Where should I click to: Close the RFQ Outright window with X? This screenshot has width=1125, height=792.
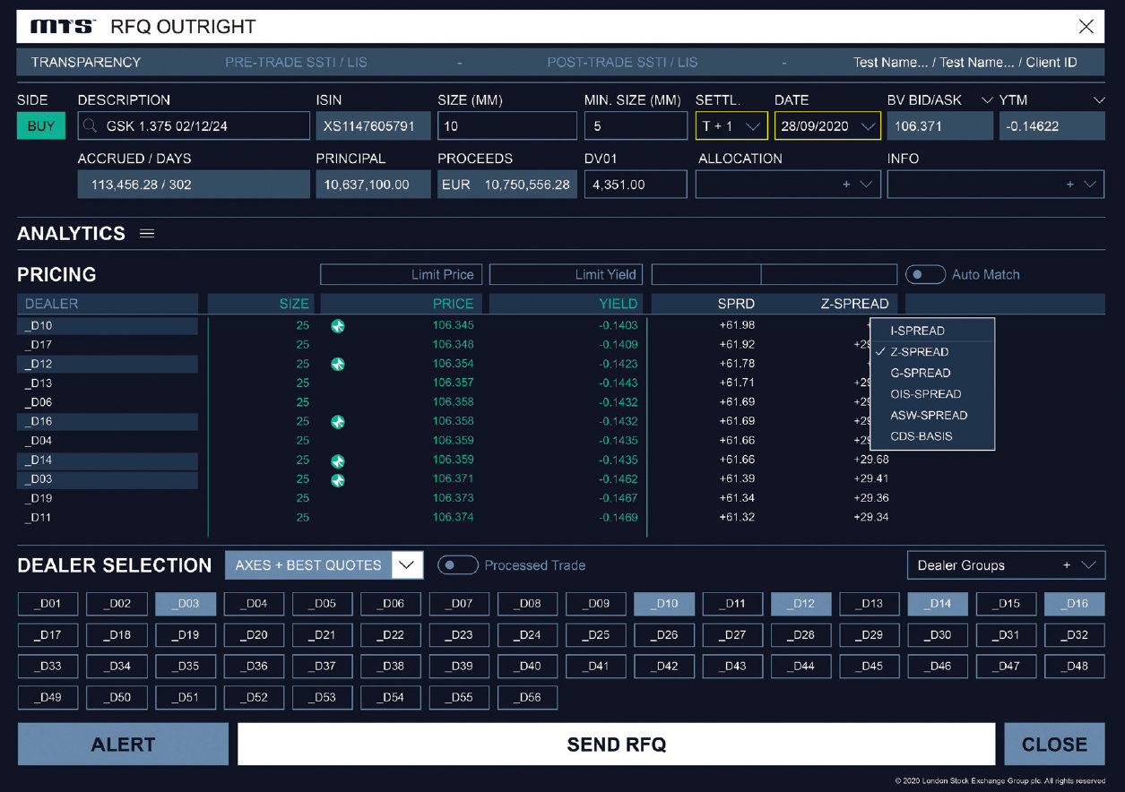pos(1086,27)
